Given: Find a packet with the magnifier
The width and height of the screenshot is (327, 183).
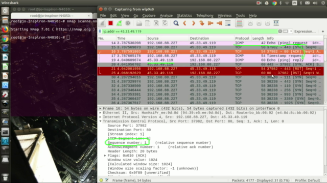Looking at the screenshot, I should coord(176,23).
